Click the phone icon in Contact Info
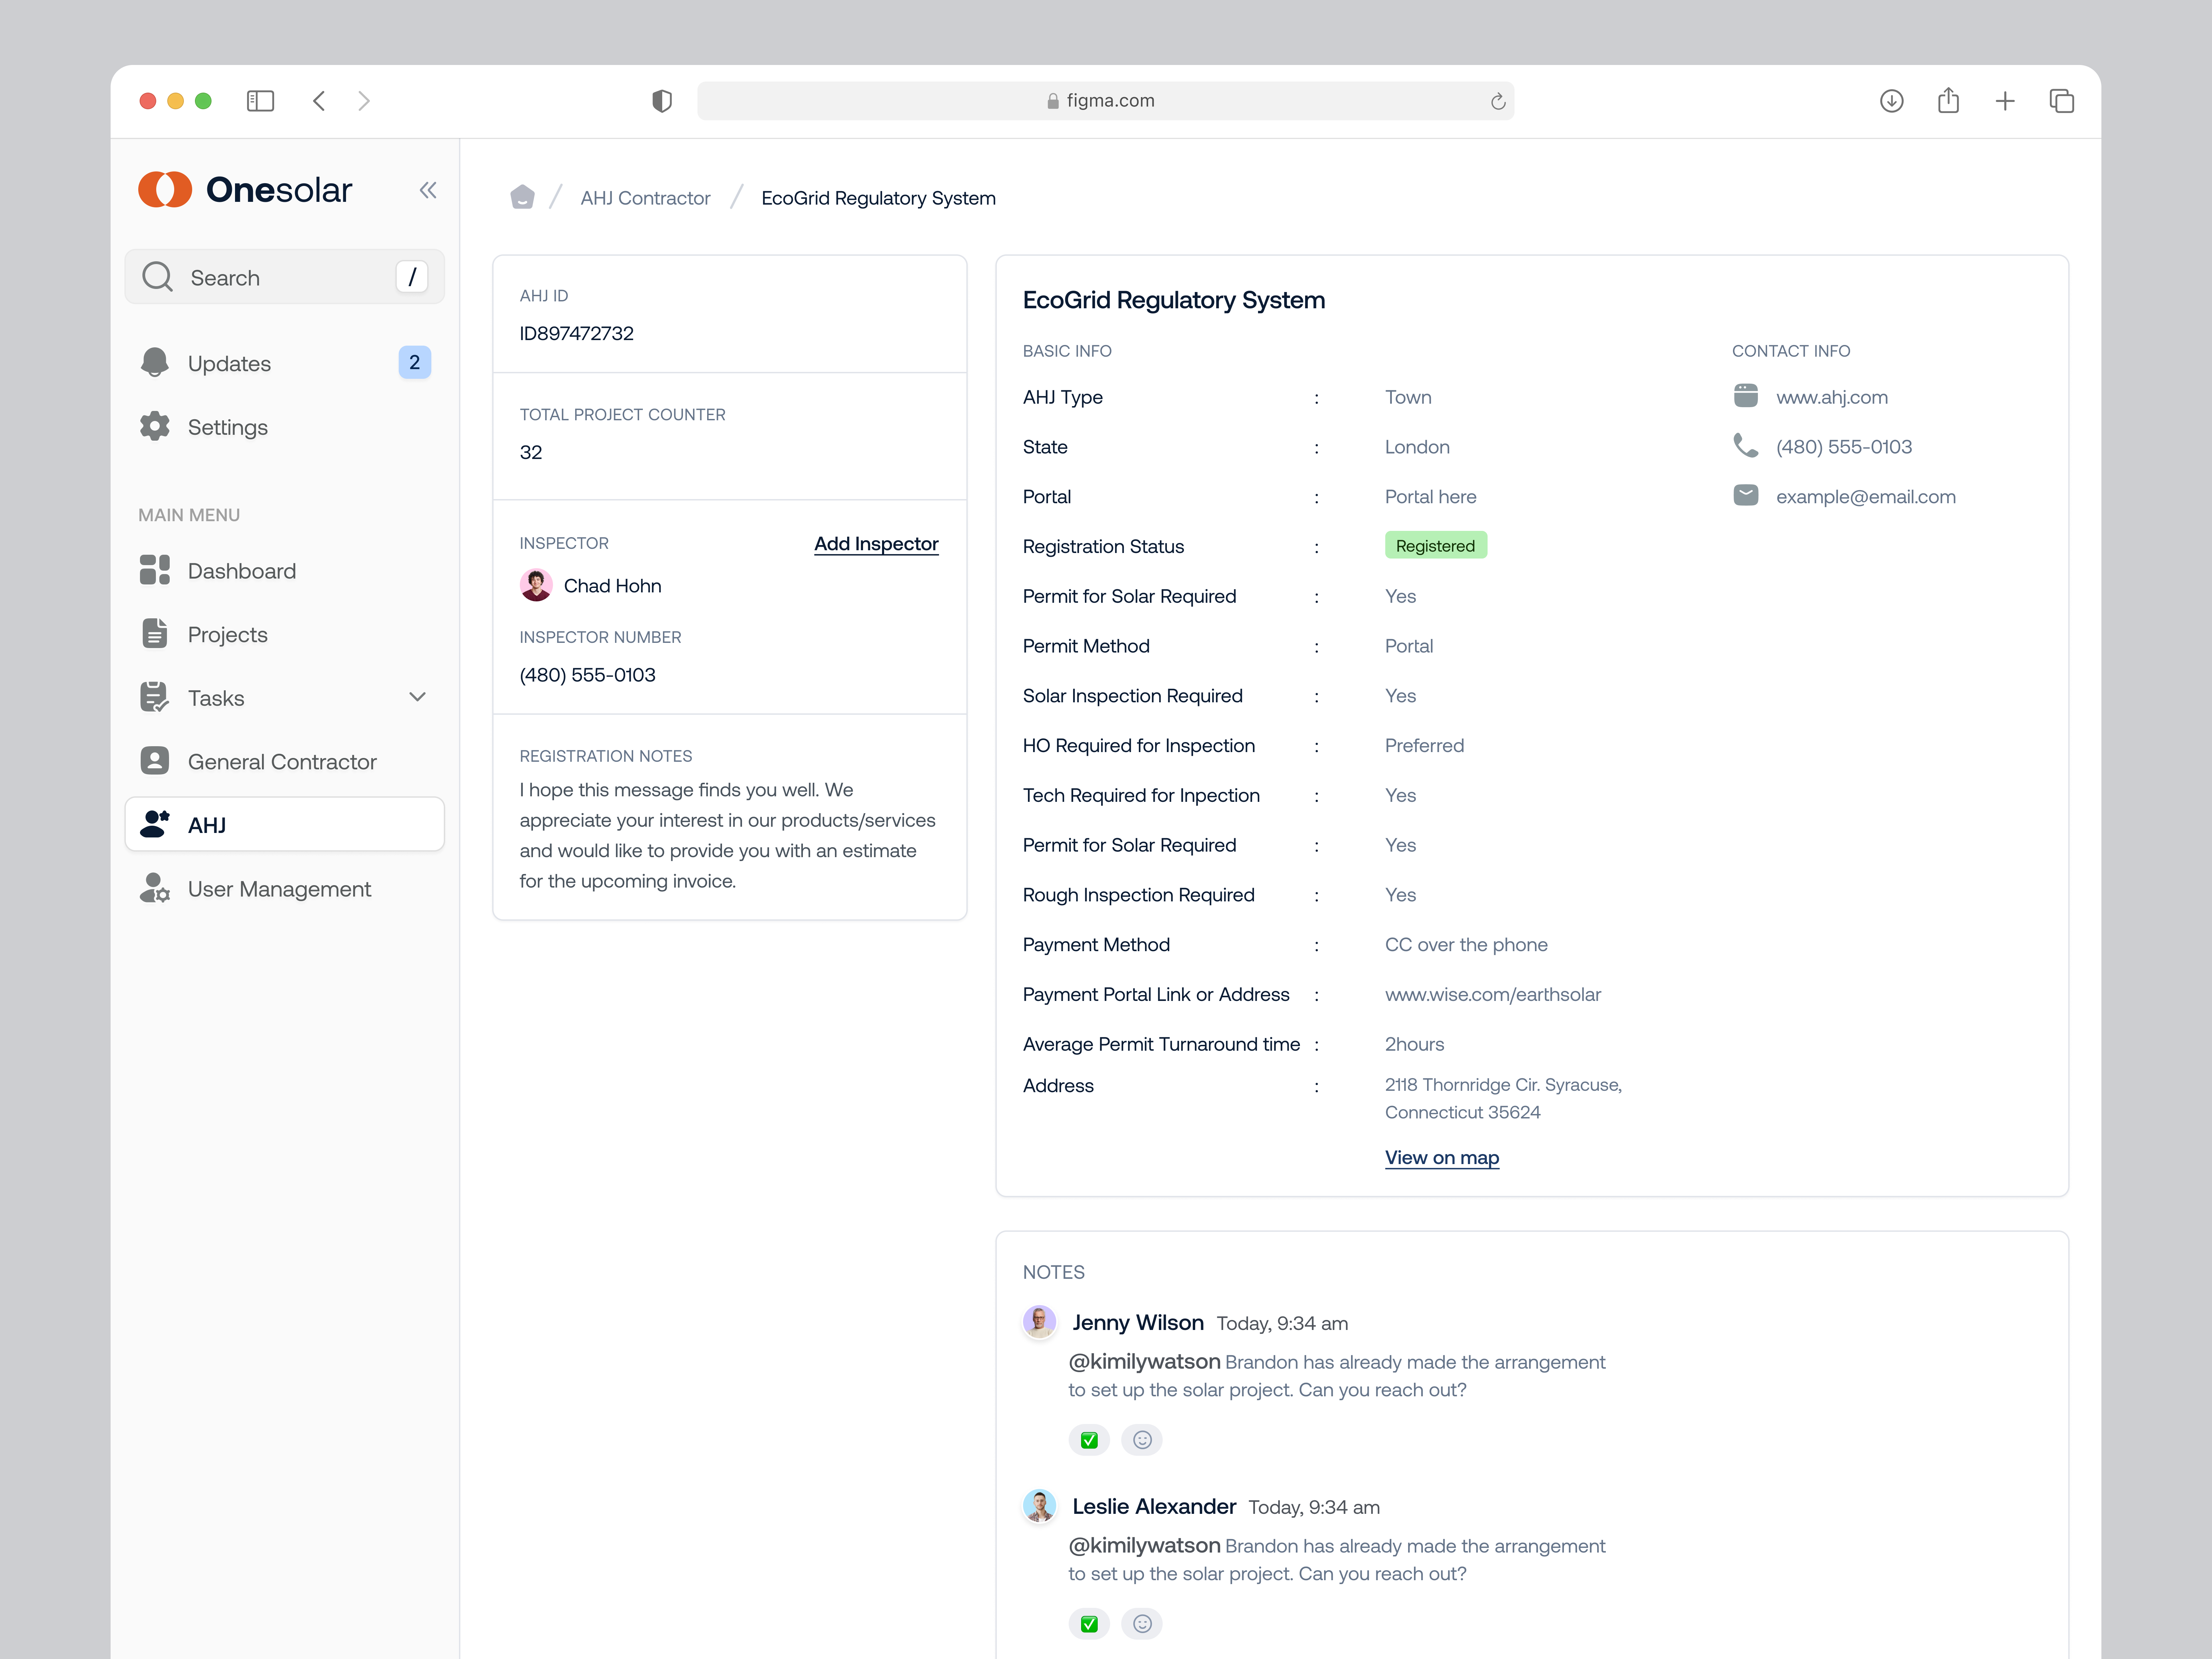 [1746, 446]
